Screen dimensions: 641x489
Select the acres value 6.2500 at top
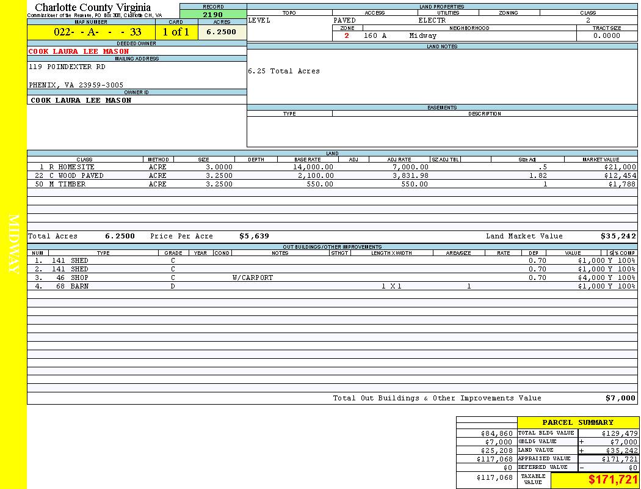pos(222,32)
